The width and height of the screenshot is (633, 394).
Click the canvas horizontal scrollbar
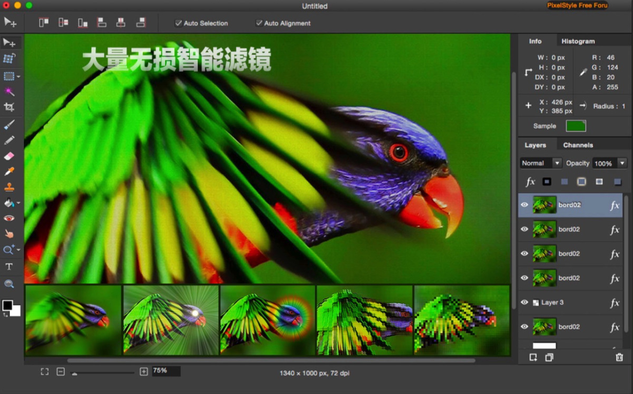tap(271, 360)
